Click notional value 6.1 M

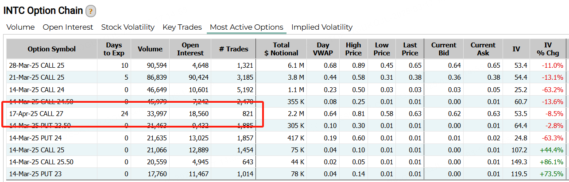(x=296, y=66)
